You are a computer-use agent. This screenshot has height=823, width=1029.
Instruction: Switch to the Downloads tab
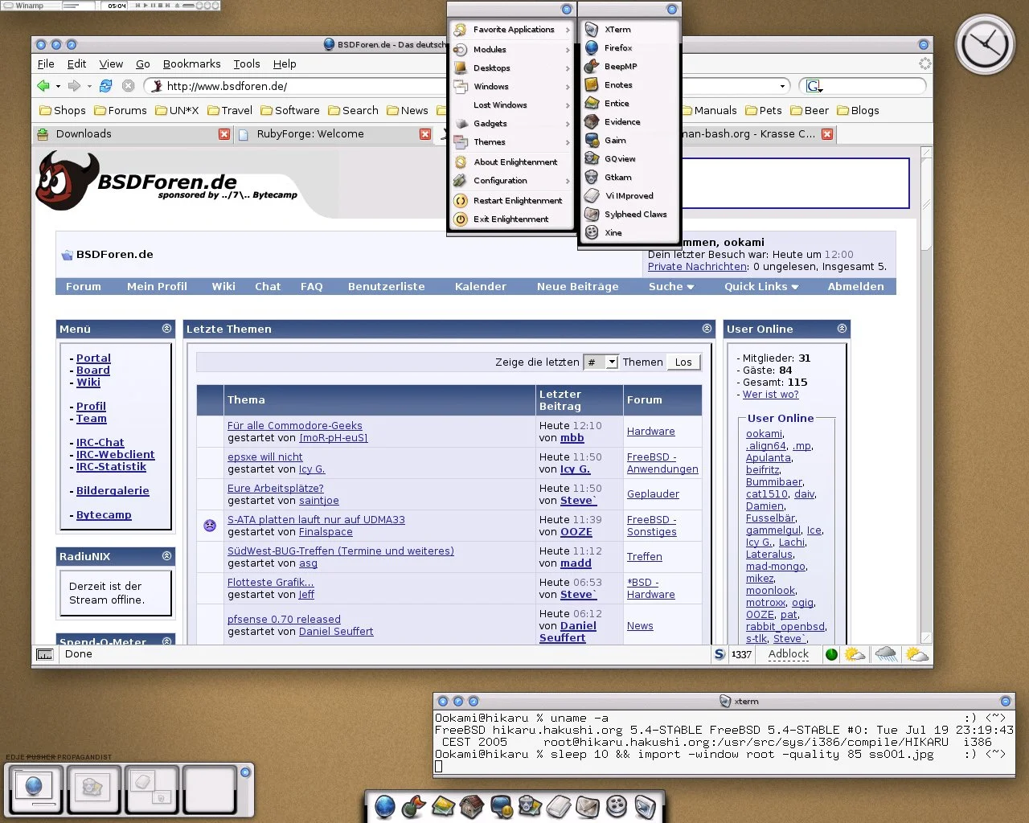click(x=133, y=134)
